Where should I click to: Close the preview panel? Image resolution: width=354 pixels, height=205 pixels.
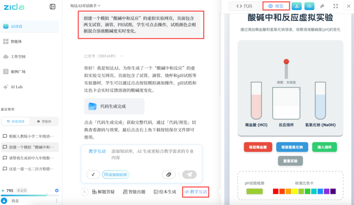coord(348,6)
